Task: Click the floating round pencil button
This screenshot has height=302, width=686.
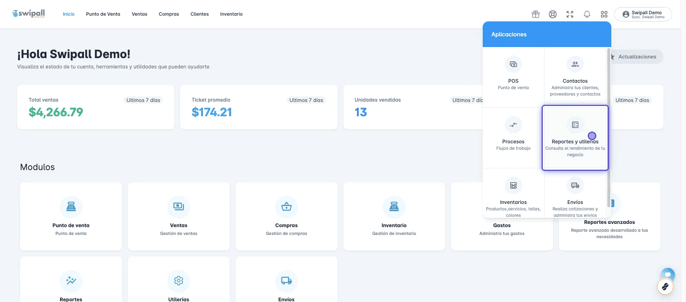Action: coord(665,287)
